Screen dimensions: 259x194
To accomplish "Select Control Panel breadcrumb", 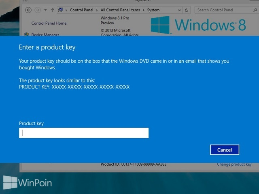I will point(82,10).
